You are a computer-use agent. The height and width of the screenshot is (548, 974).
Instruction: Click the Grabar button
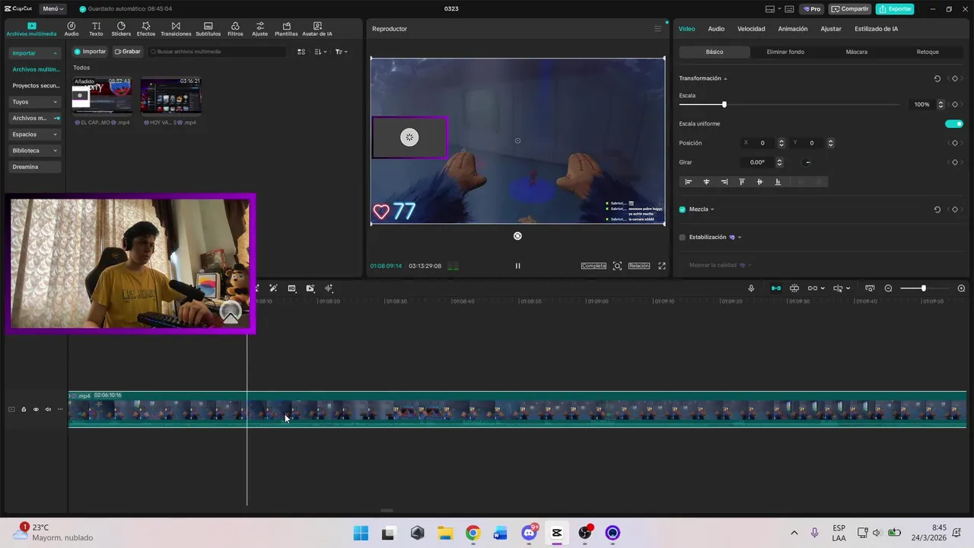coord(128,52)
